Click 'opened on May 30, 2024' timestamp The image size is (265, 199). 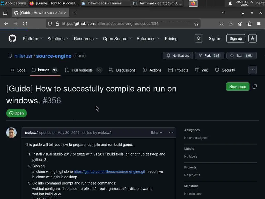pos(59,133)
